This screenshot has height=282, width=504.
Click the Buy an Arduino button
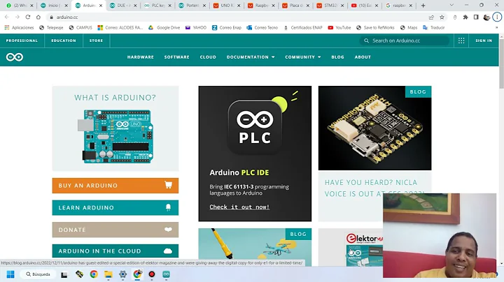[x=115, y=186]
